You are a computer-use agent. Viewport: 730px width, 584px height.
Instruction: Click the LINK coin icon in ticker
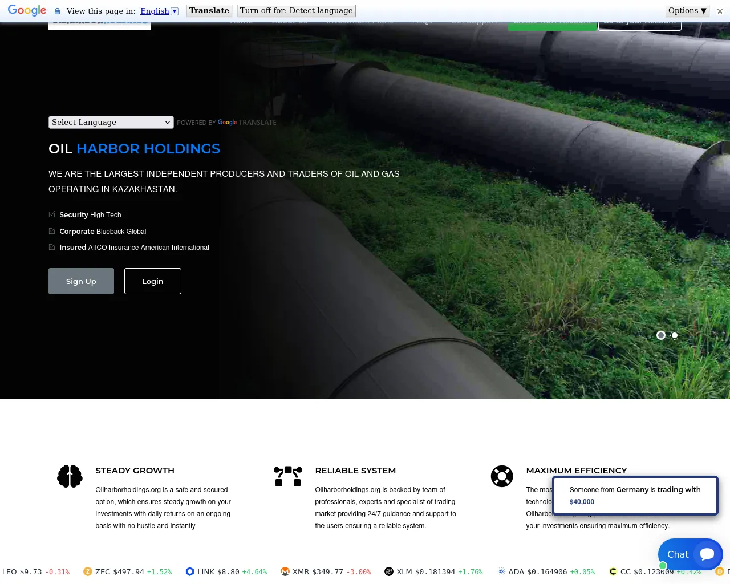(x=190, y=571)
